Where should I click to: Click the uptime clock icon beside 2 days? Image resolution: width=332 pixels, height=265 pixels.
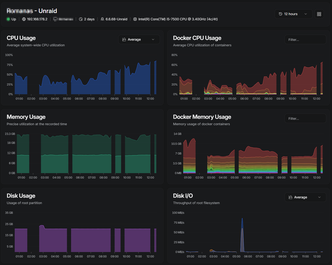coord(81,19)
